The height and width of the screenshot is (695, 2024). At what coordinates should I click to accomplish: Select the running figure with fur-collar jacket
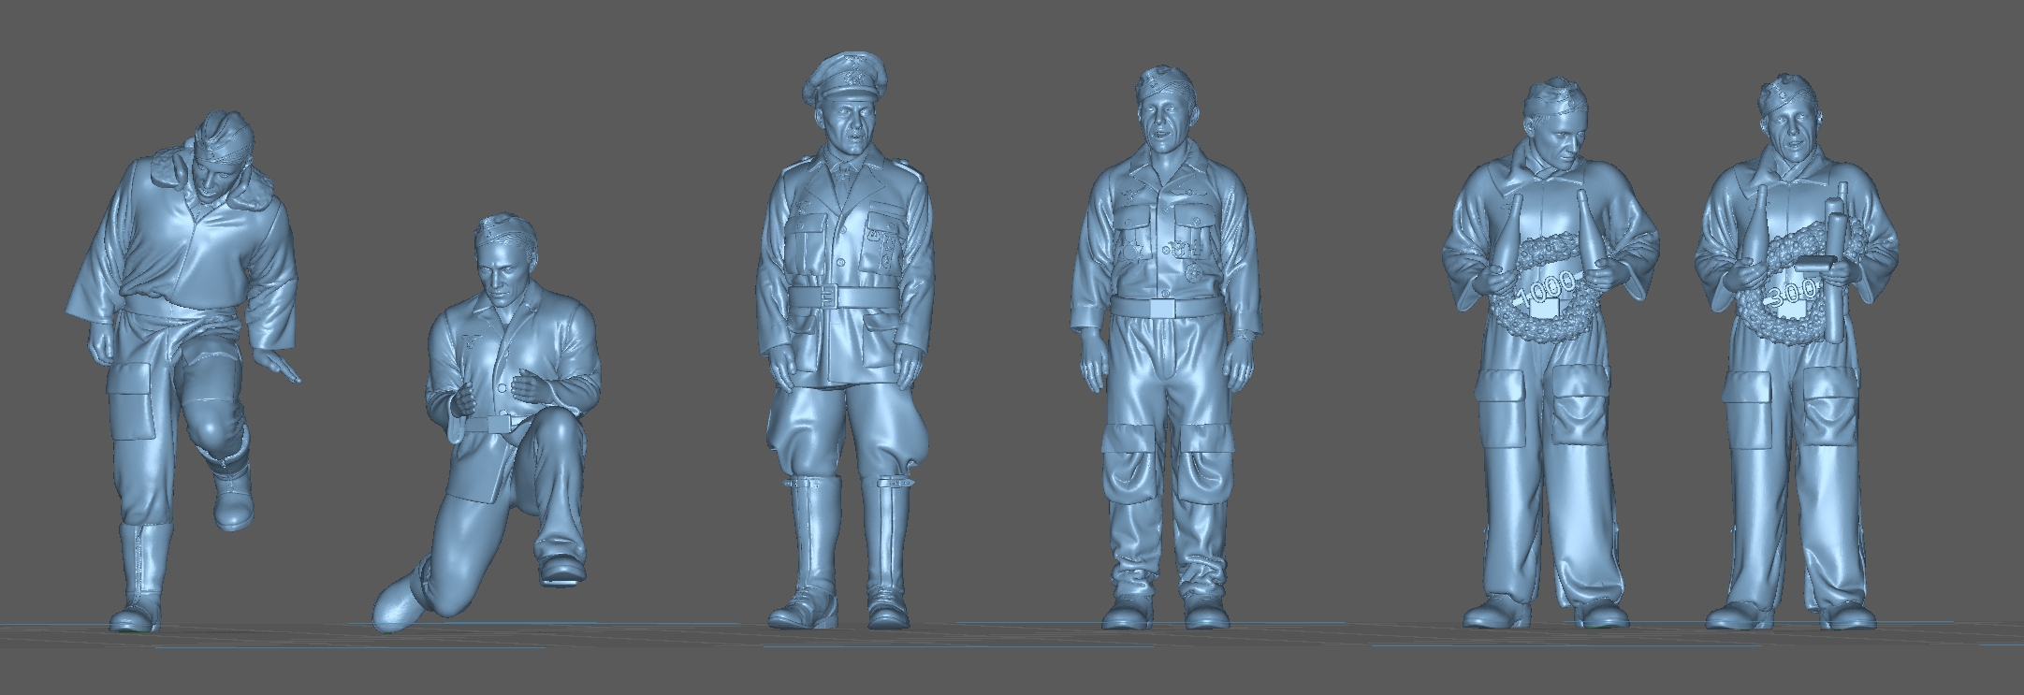click(x=182, y=369)
